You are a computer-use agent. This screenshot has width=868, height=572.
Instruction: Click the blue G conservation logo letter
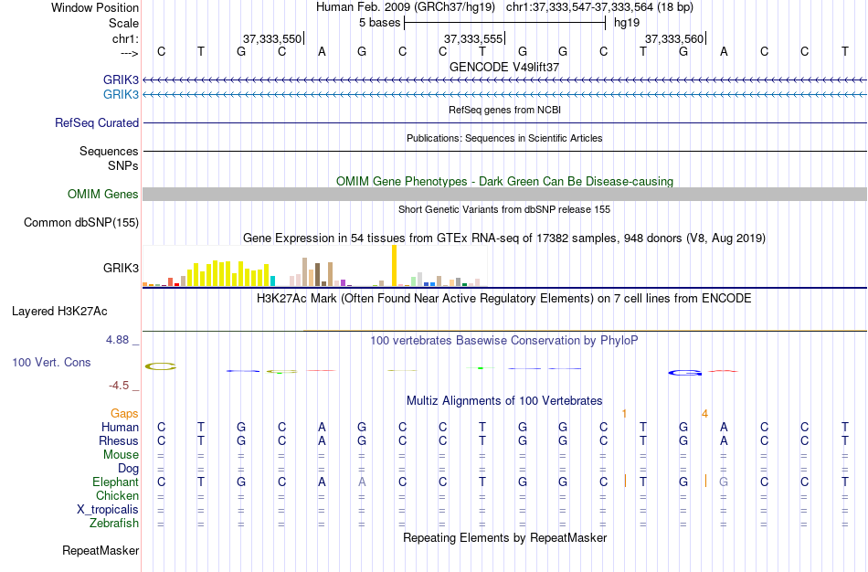pyautogui.click(x=684, y=373)
